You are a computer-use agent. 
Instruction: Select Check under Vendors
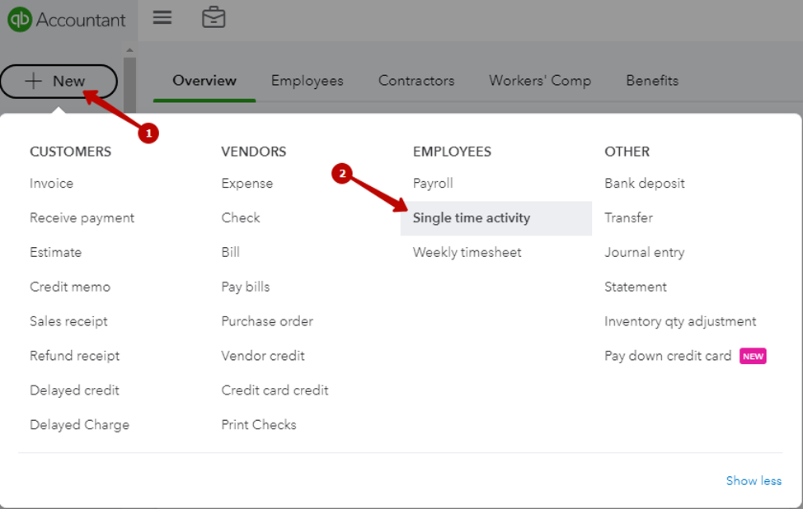(x=241, y=218)
